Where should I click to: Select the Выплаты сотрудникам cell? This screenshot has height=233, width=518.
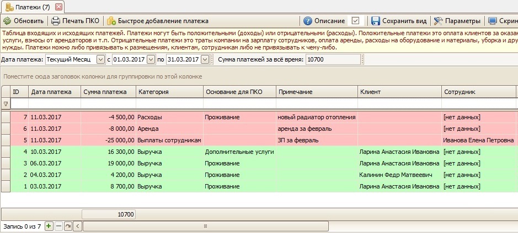(x=169, y=140)
